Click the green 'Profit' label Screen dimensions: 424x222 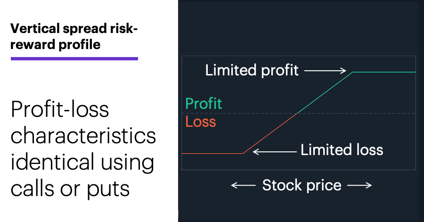[204, 104]
